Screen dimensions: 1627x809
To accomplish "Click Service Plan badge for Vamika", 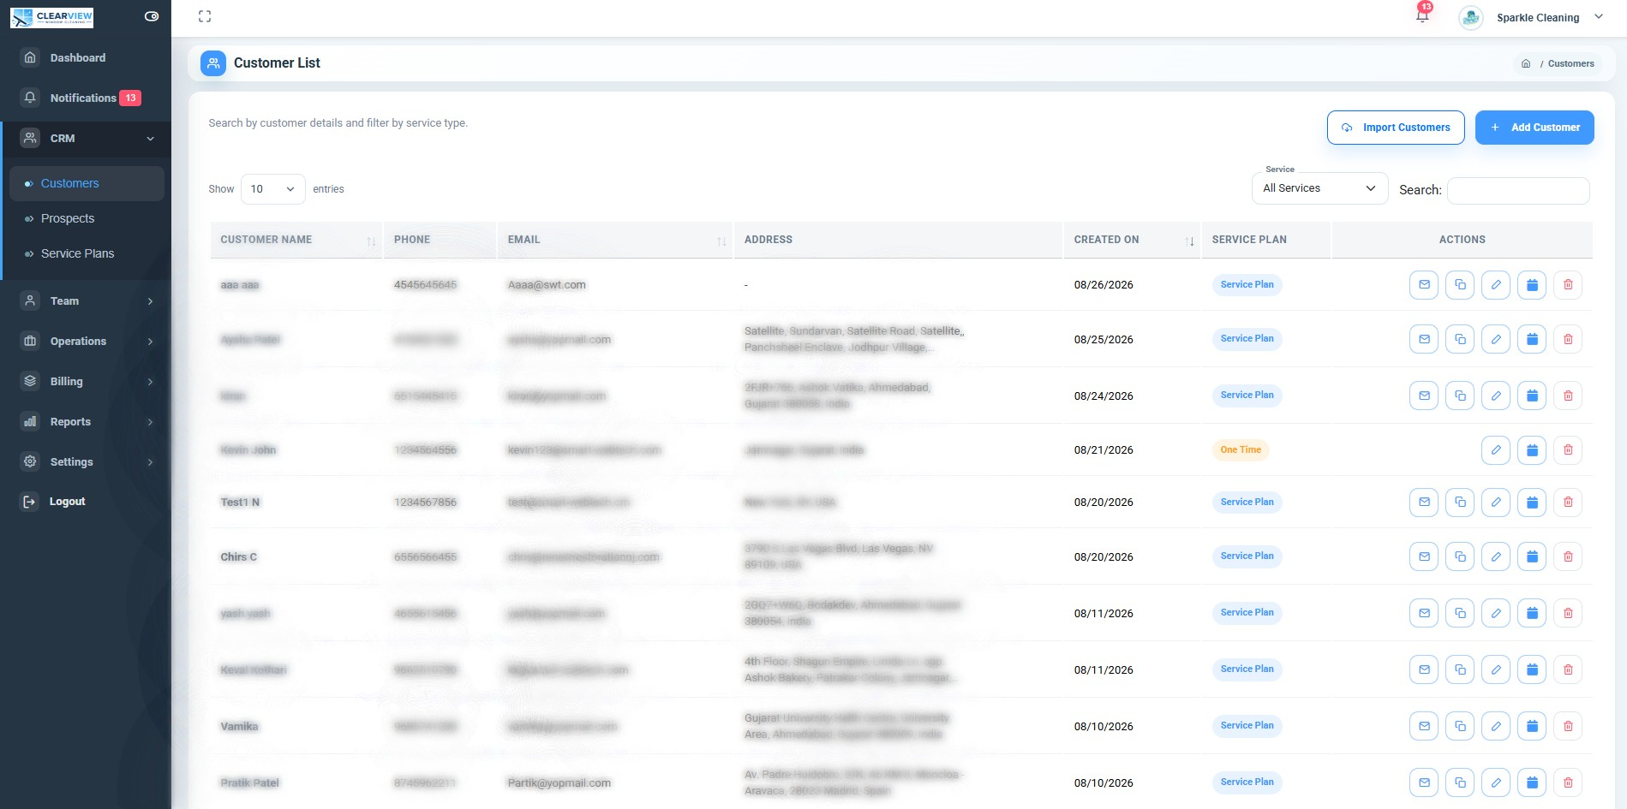I will tap(1247, 726).
